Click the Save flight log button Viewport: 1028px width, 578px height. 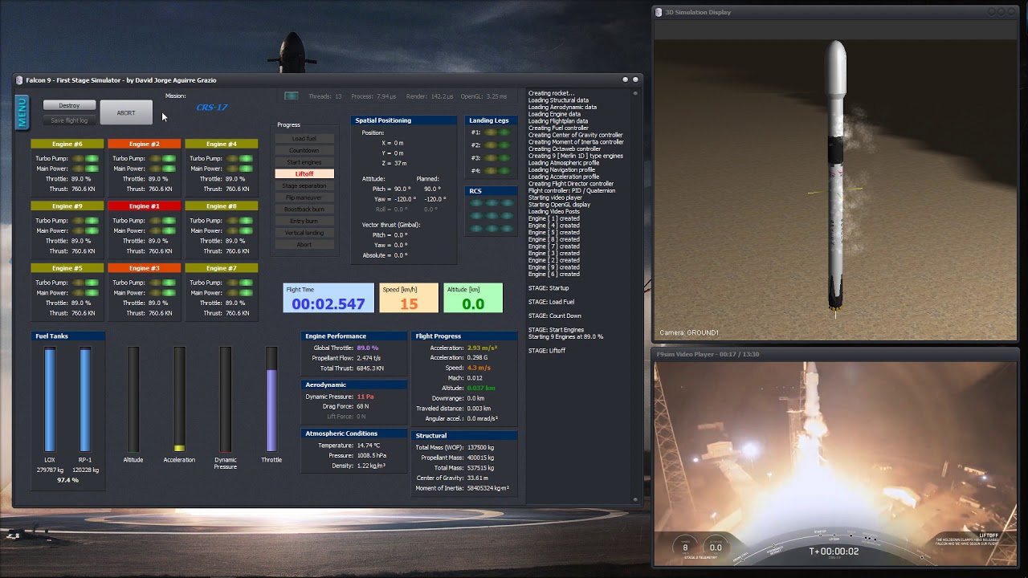[x=69, y=120]
